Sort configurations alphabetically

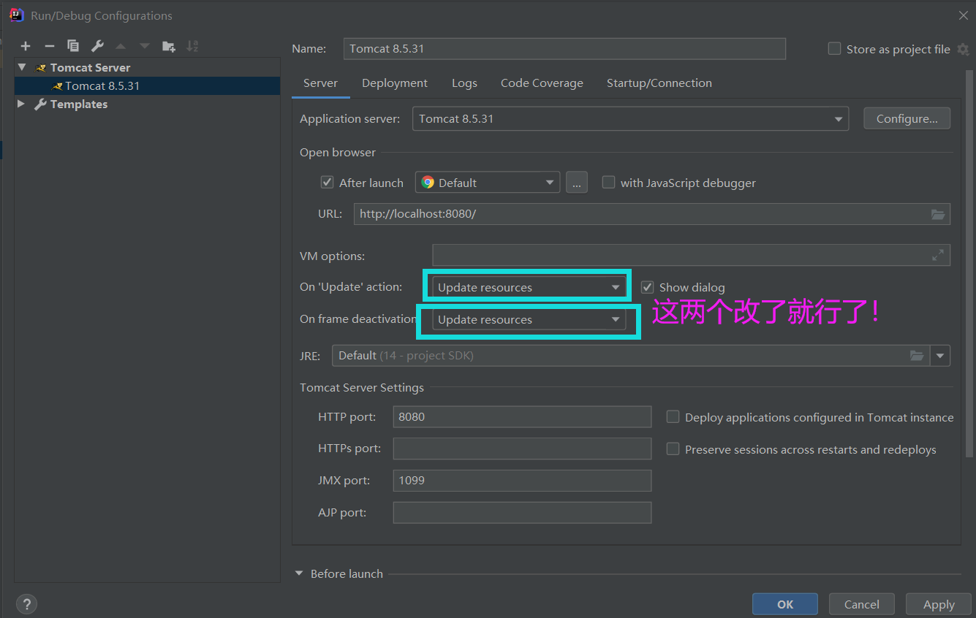tap(192, 46)
